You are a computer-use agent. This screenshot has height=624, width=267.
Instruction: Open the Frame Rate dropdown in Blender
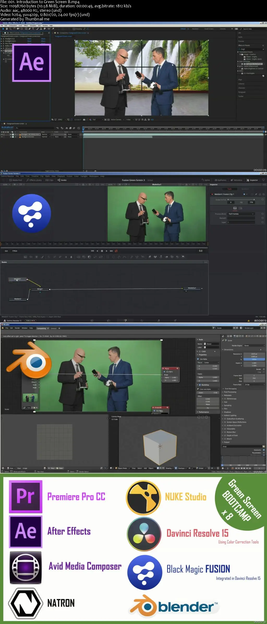(x=254, y=385)
